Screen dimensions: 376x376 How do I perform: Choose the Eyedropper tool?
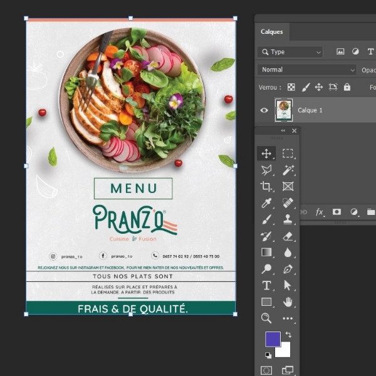[266, 203]
